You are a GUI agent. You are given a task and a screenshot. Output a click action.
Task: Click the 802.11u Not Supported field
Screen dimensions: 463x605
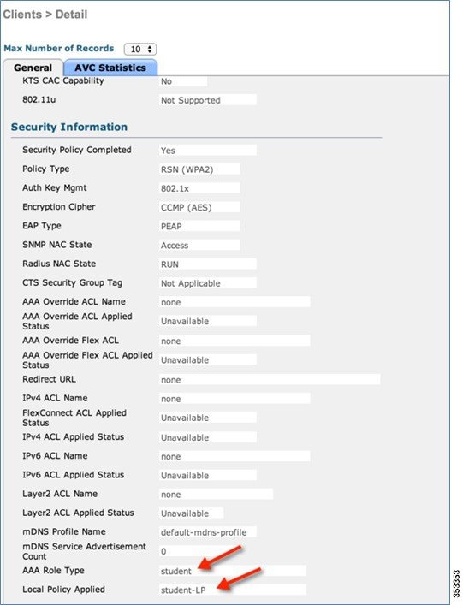[208, 99]
